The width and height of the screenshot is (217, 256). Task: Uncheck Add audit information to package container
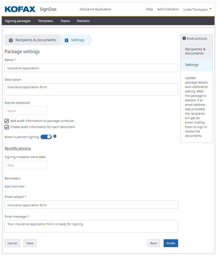coord(7,121)
